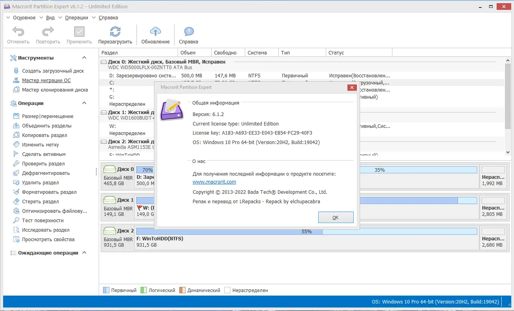
Task: Select the Отменить (Undo) toolbar icon
Action: click(x=18, y=35)
